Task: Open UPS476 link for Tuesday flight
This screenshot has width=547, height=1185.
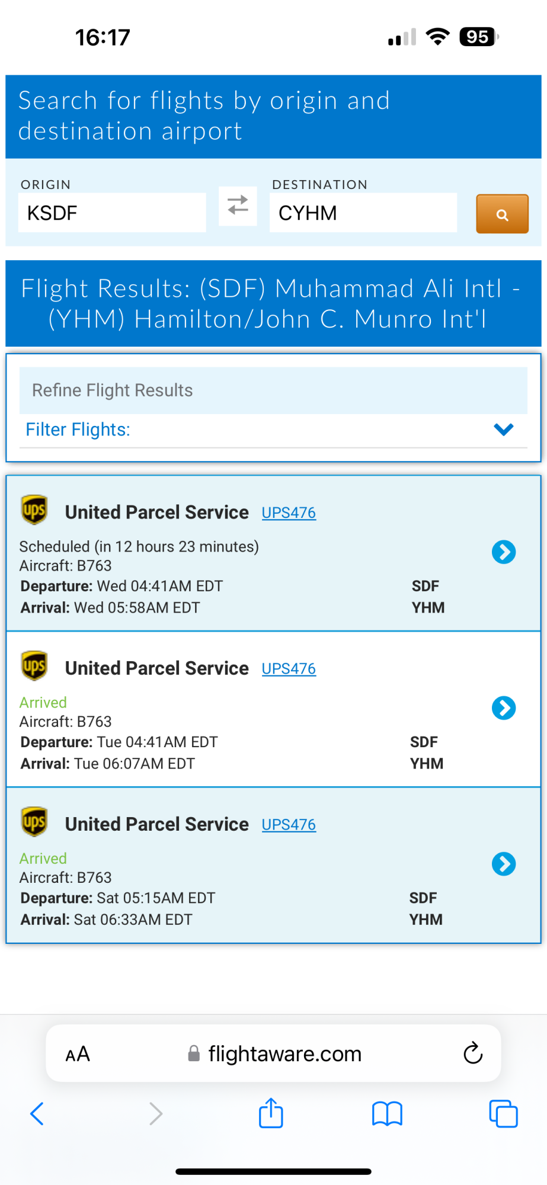Action: click(x=289, y=668)
